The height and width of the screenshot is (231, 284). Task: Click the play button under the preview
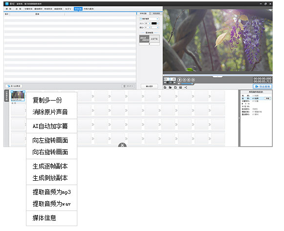[x=179, y=80]
